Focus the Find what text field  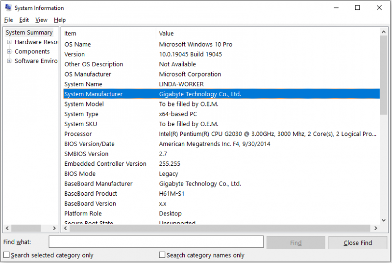coord(156,242)
